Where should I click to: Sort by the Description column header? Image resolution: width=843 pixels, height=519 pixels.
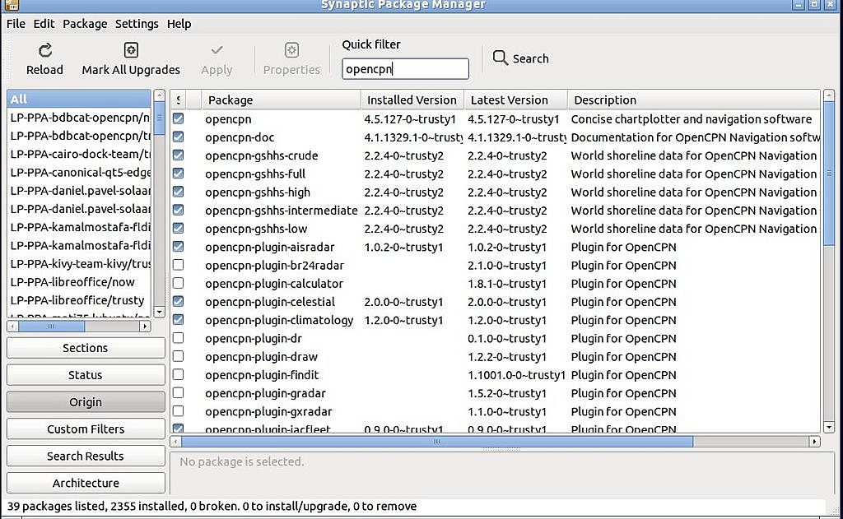tap(693, 100)
